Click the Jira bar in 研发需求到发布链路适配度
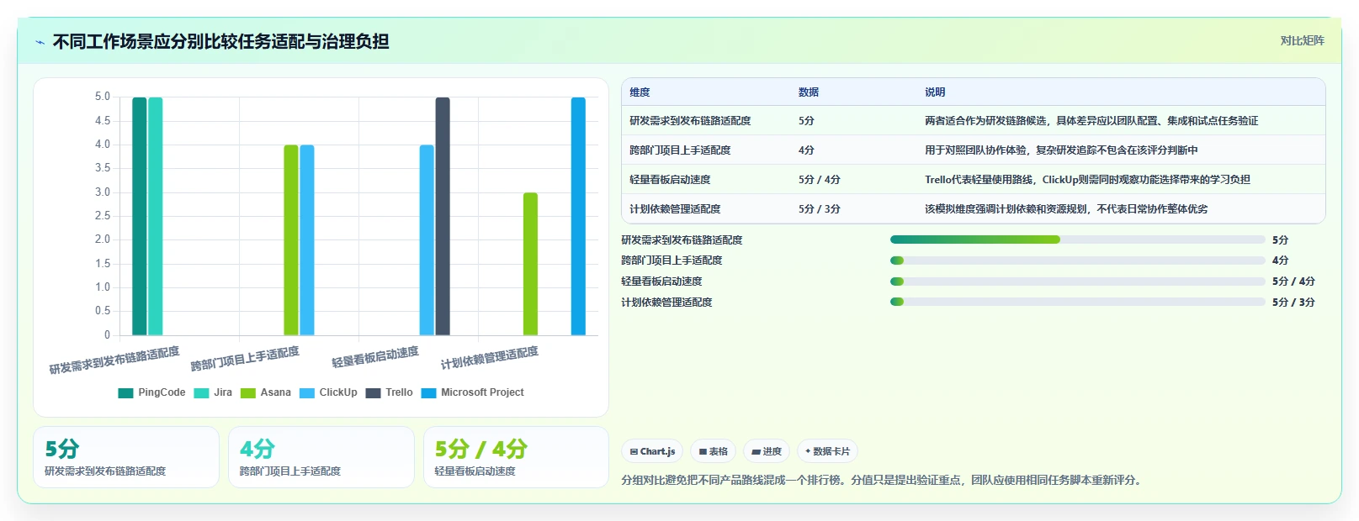 tap(156, 216)
